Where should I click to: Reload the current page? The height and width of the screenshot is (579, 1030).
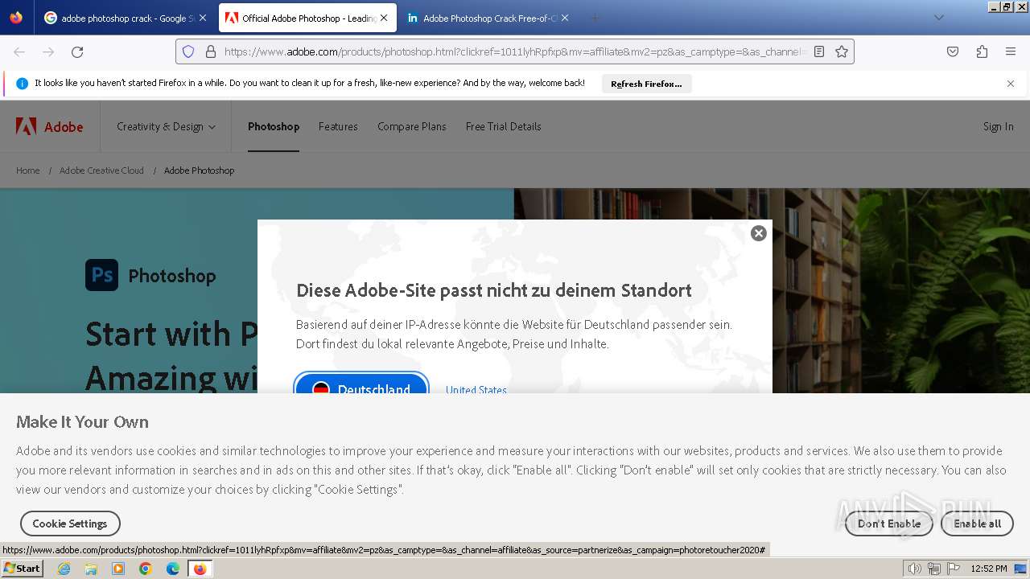coord(77,51)
